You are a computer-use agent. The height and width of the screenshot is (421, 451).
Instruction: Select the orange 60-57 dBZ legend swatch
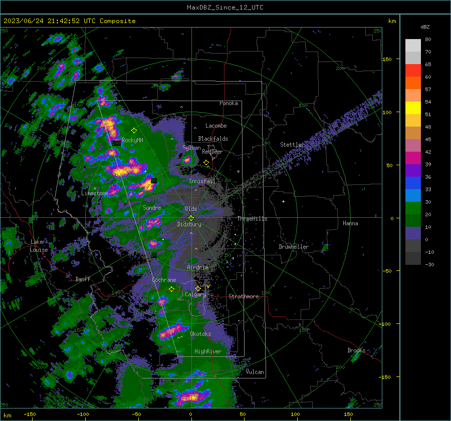click(x=413, y=83)
